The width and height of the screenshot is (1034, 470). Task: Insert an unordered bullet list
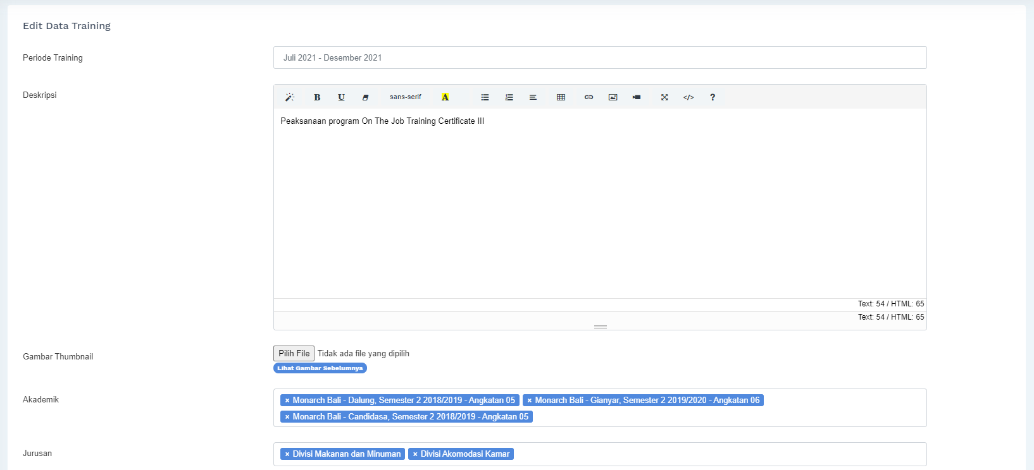485,97
